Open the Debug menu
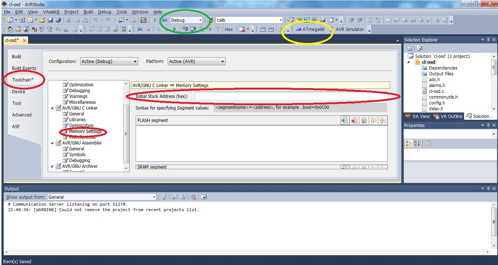 coord(105,12)
